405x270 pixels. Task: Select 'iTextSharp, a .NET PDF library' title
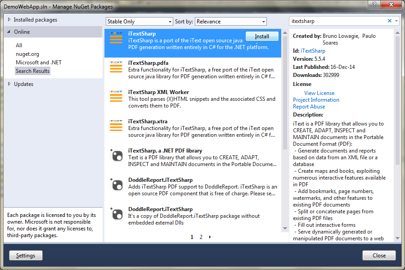(165, 151)
